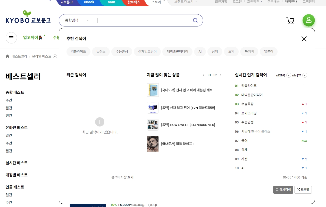Select the 핫트랙스 tab
Screen dimensions: 326x207
coord(134,2)
